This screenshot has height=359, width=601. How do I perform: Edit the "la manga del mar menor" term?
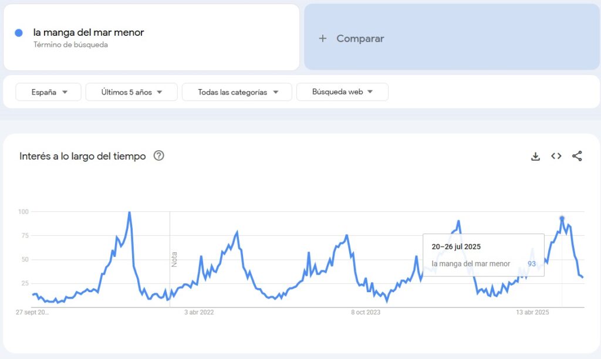click(89, 33)
